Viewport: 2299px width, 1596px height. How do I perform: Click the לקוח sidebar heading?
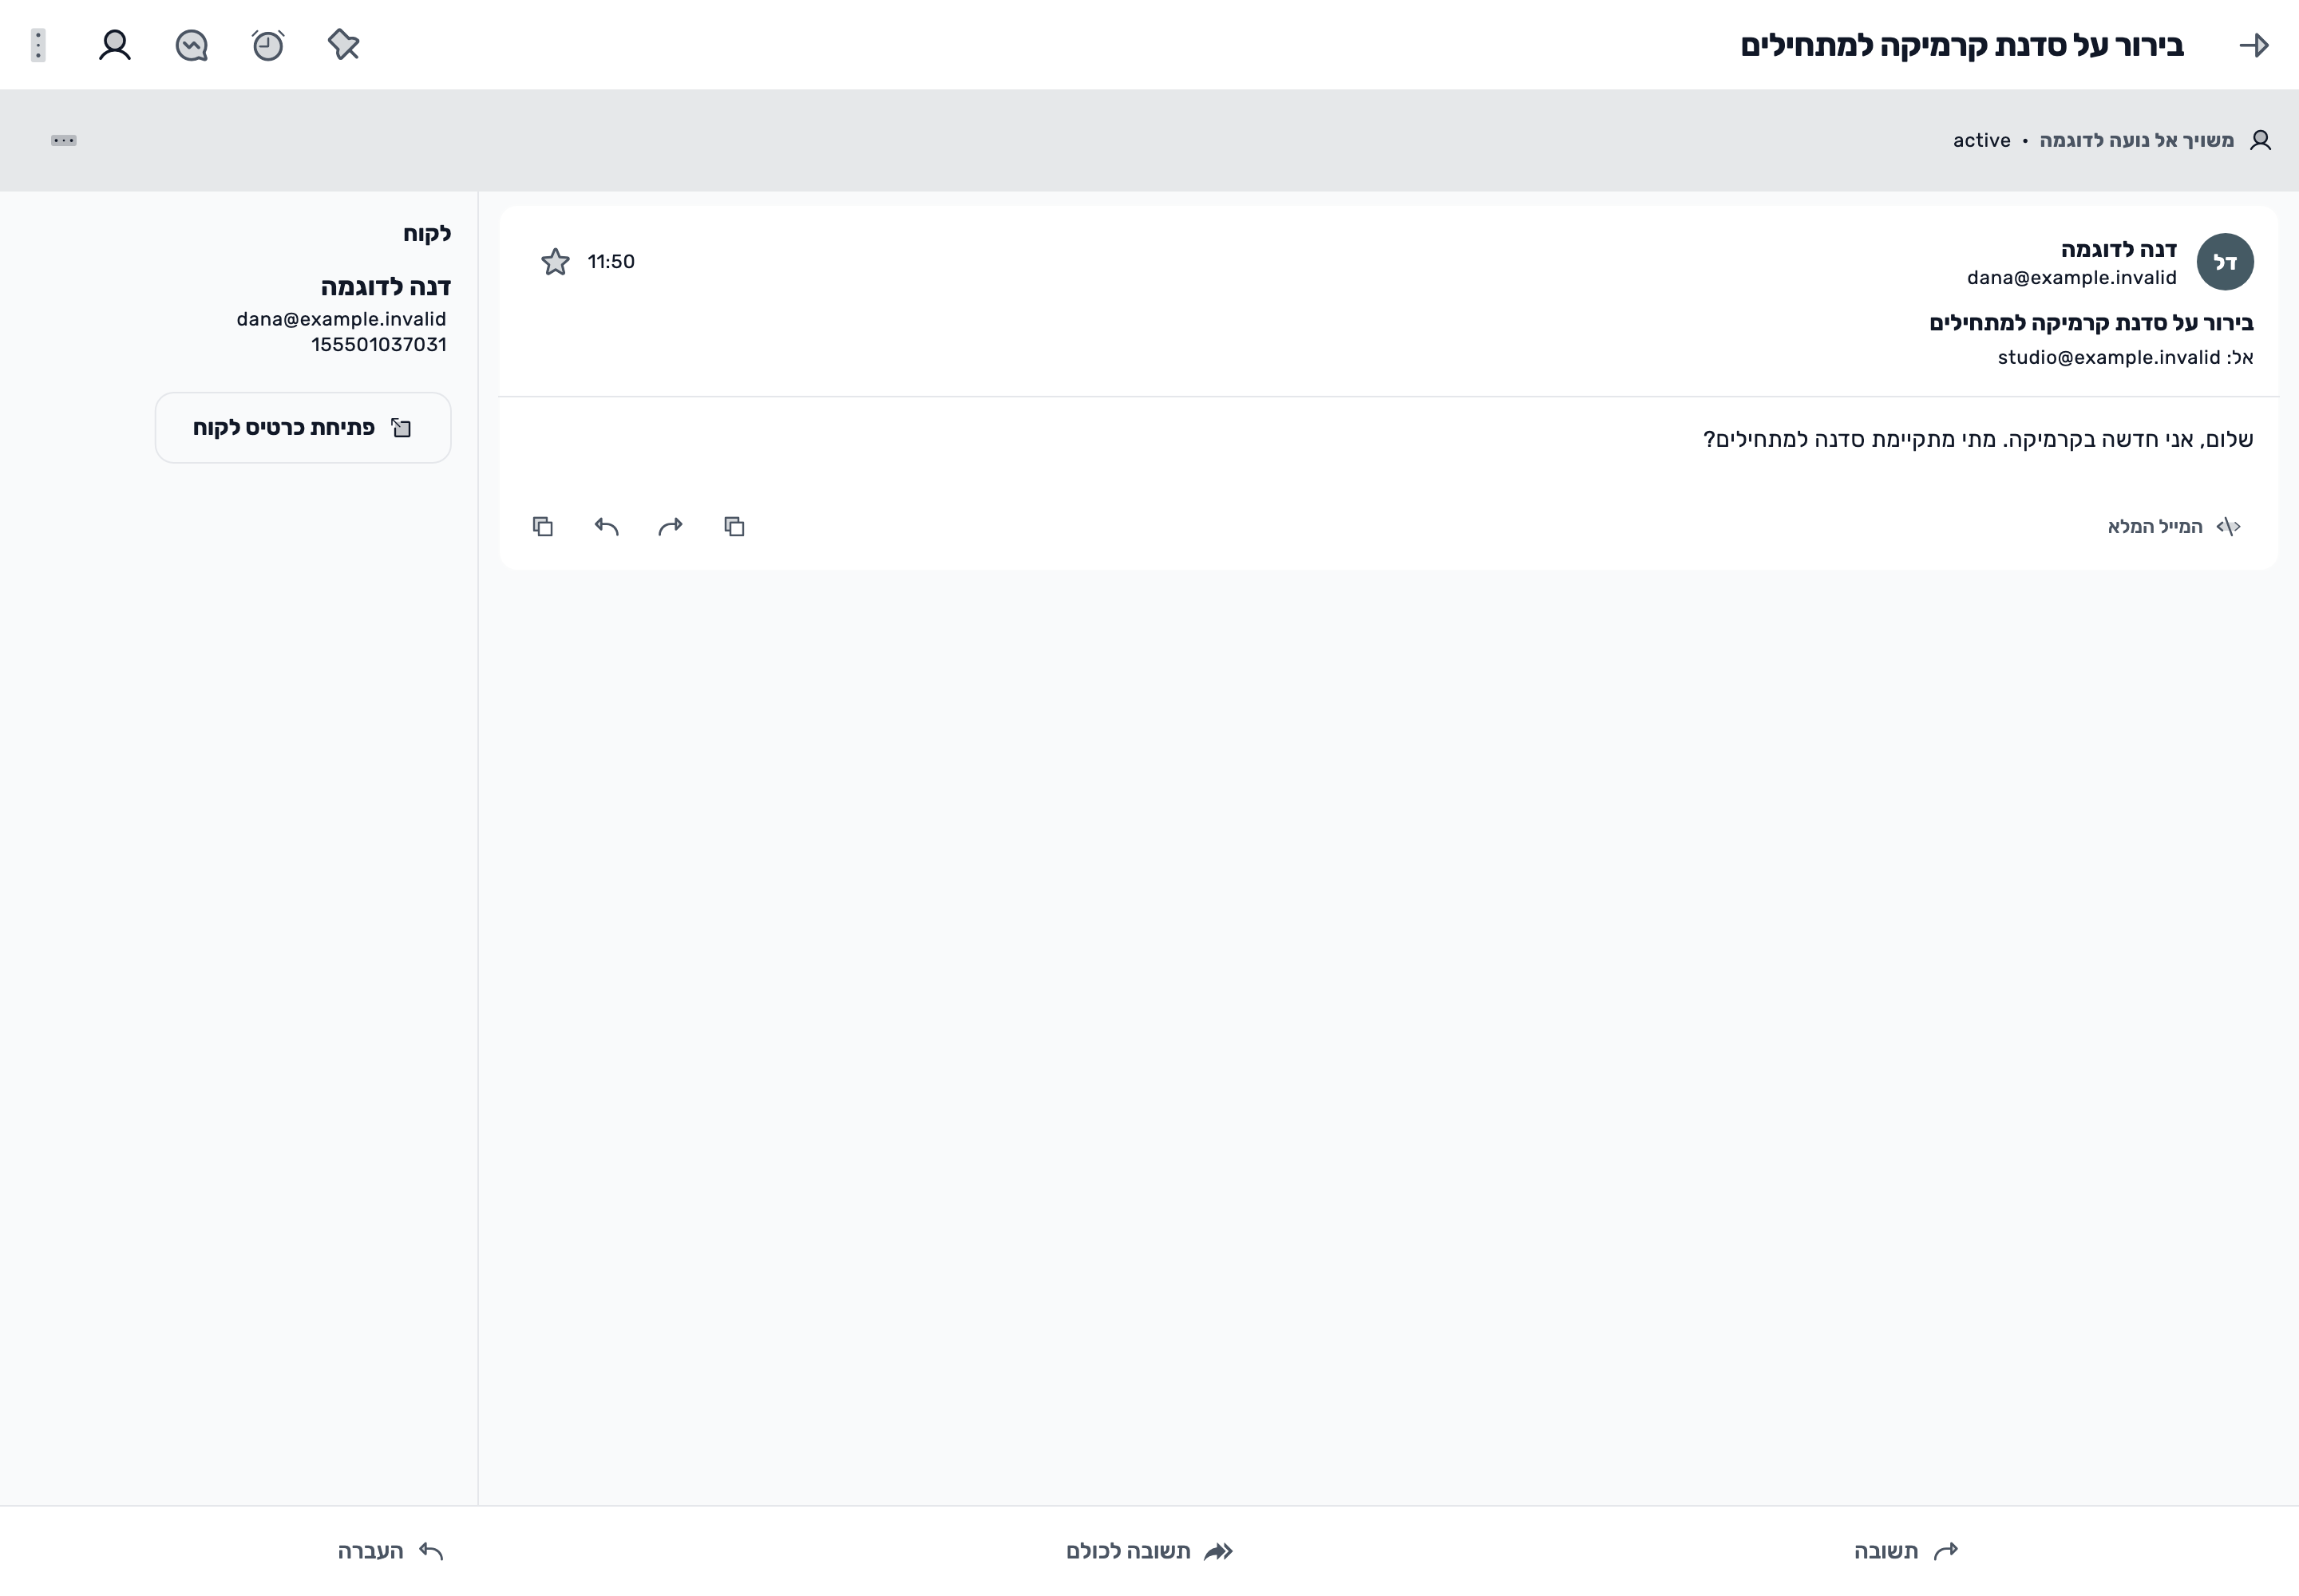click(x=427, y=234)
